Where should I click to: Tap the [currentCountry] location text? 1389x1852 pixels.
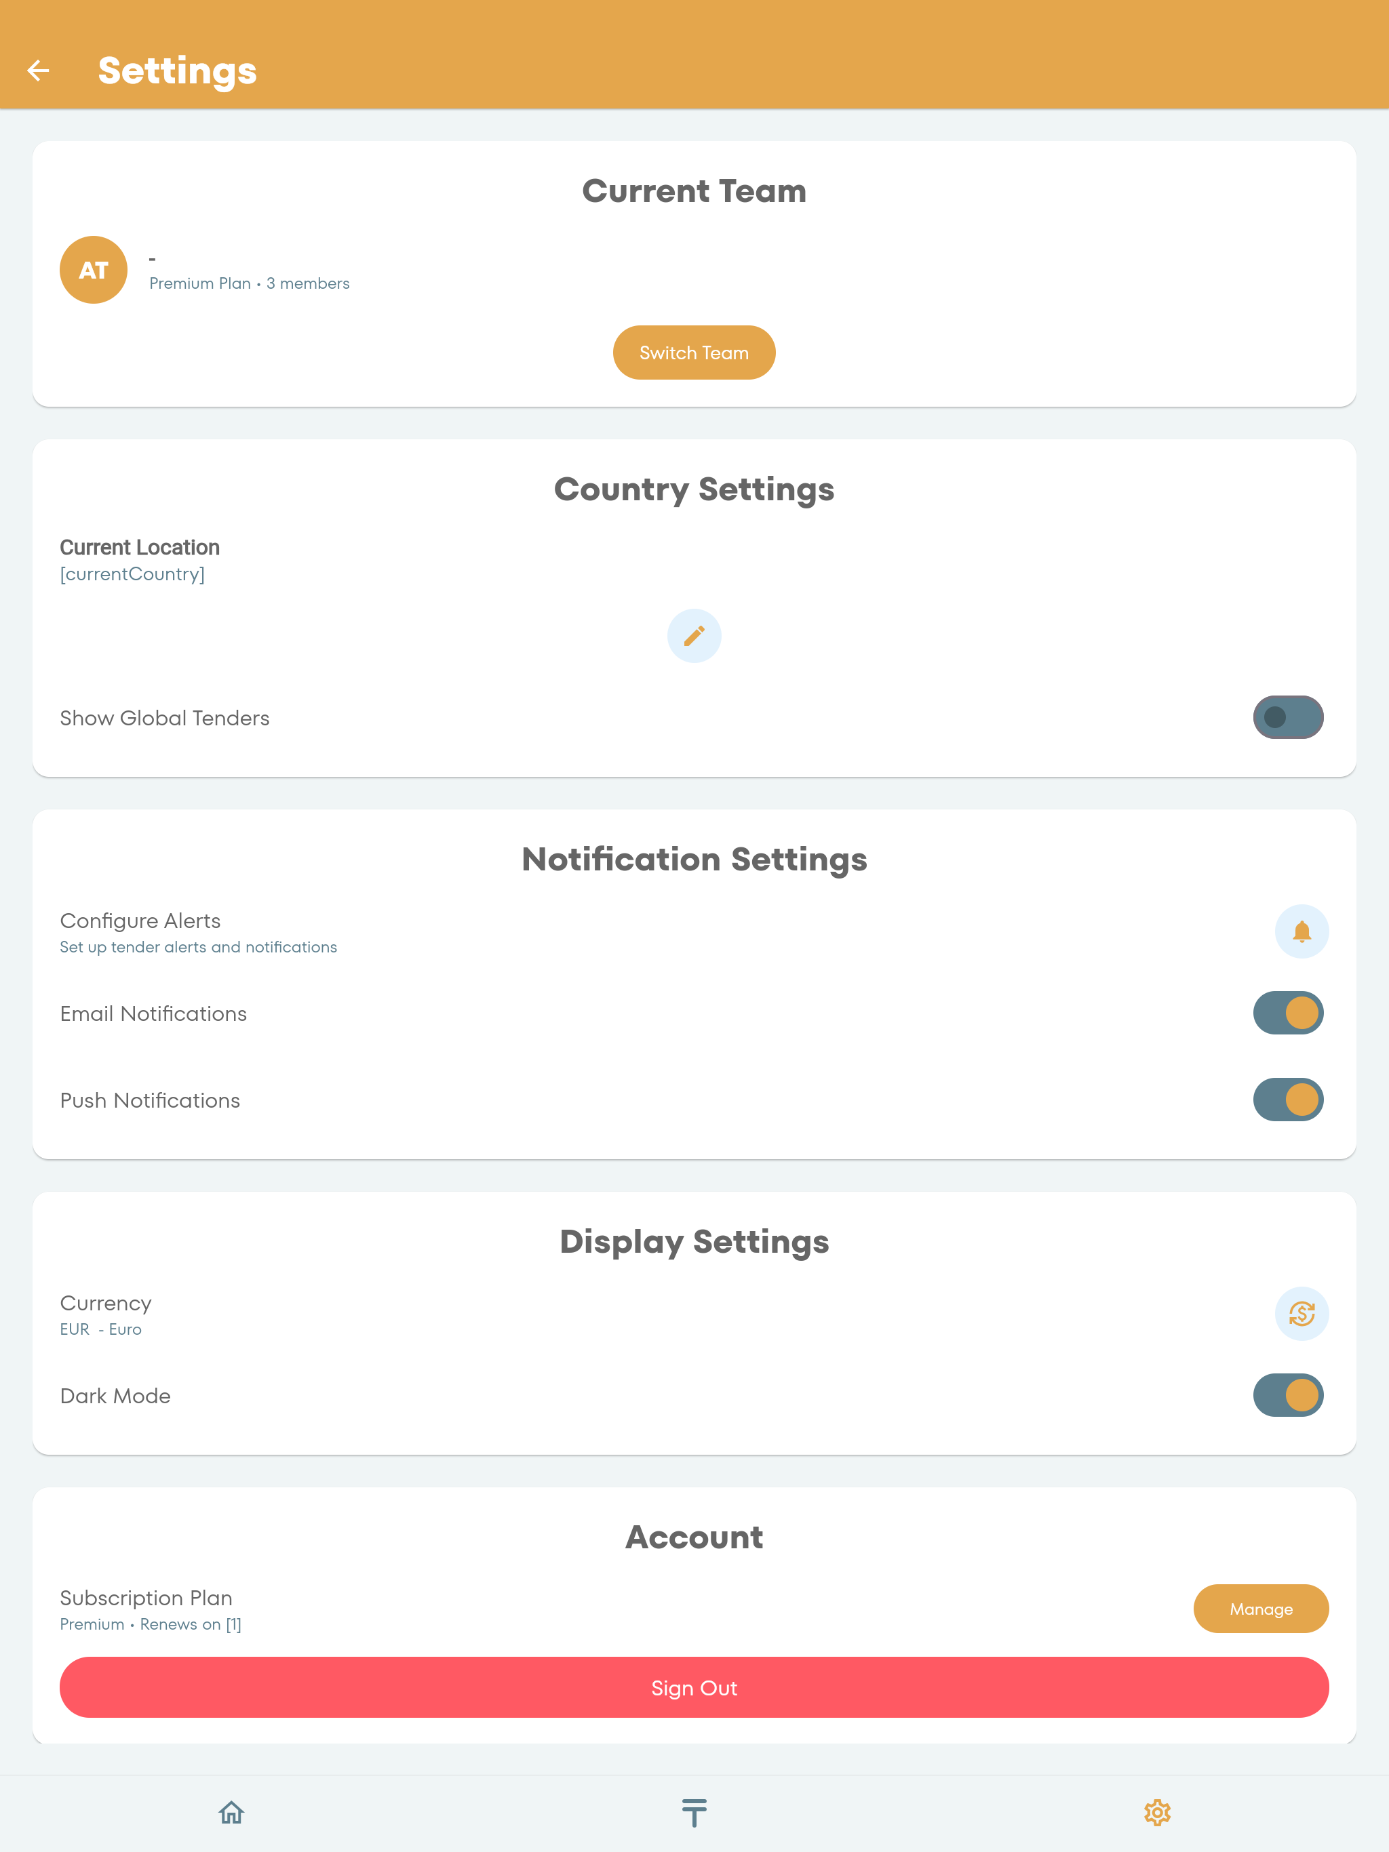point(132,574)
